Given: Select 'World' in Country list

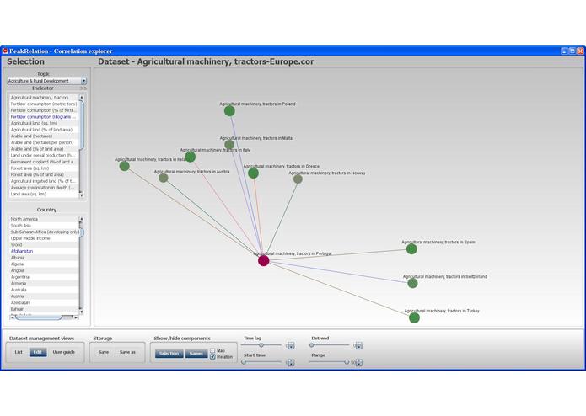Looking at the screenshot, I should pos(44,245).
